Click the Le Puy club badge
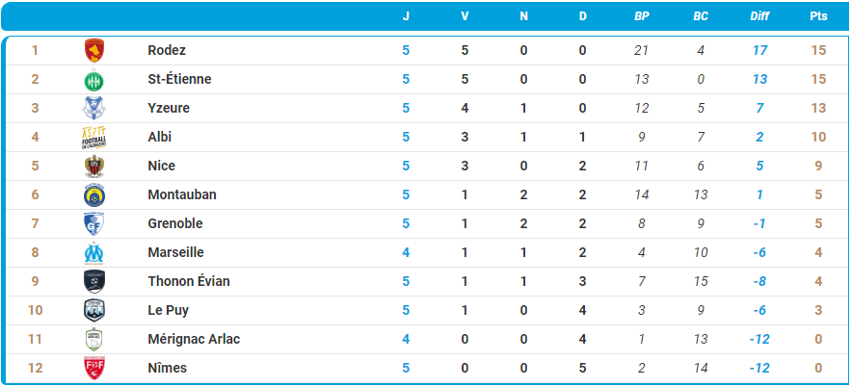851x387 pixels. tap(93, 310)
